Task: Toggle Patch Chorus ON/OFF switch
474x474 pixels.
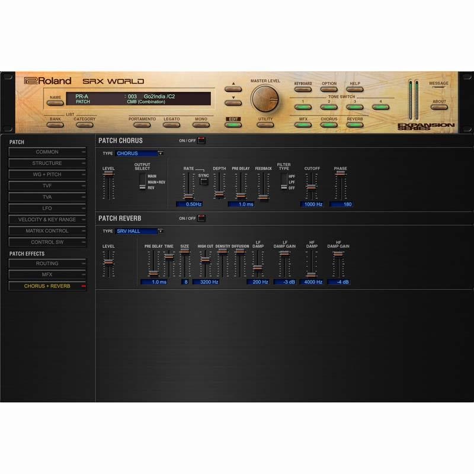Action: (201, 140)
